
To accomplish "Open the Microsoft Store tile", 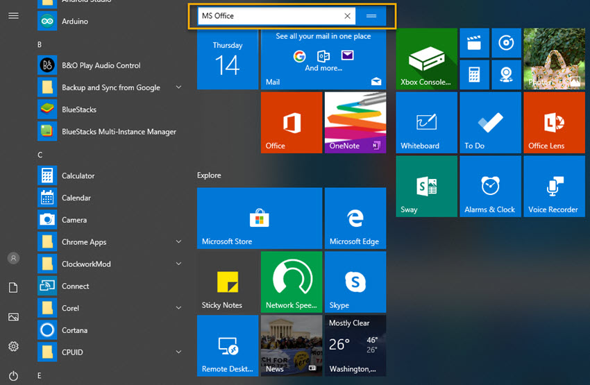I will 260,219.
